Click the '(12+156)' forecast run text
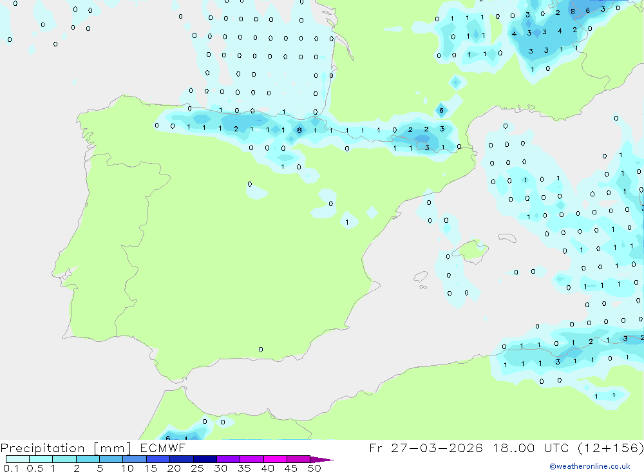The width and height of the screenshot is (644, 472). (x=611, y=448)
